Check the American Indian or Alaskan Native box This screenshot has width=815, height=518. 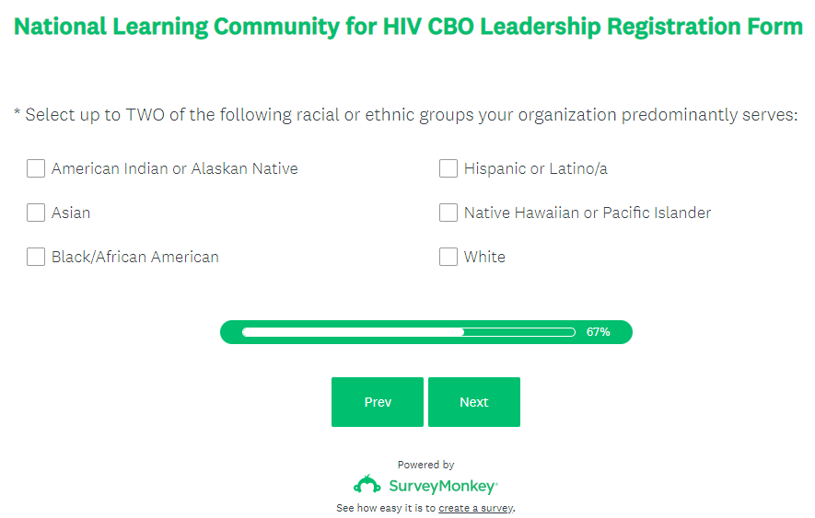(36, 168)
